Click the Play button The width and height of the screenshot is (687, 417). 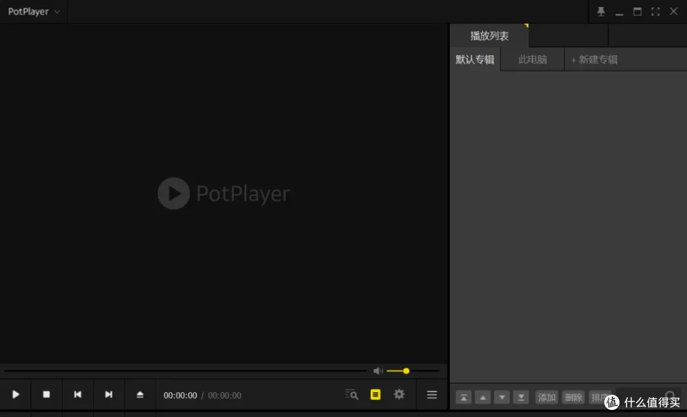click(x=15, y=395)
